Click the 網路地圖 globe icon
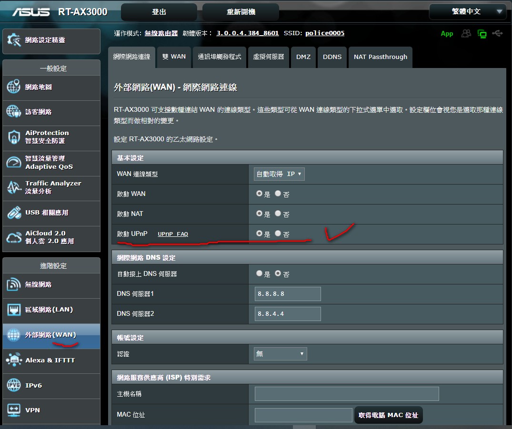 point(14,87)
